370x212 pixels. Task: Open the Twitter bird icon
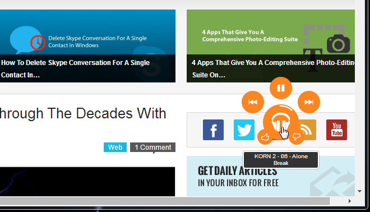click(x=244, y=130)
